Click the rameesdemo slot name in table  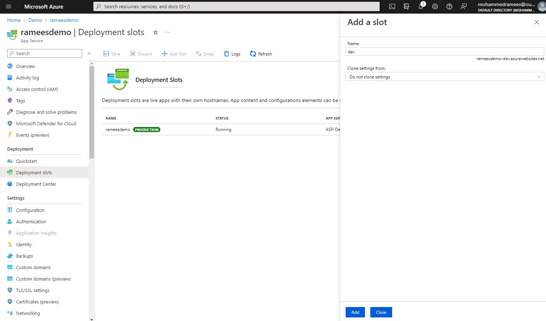click(x=118, y=130)
